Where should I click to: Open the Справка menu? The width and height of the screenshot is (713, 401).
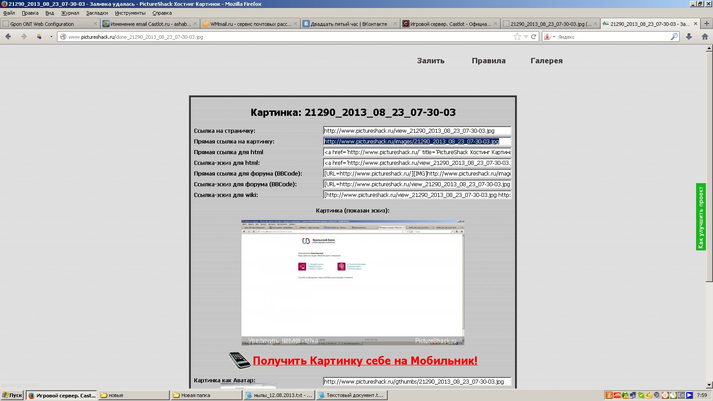click(162, 13)
